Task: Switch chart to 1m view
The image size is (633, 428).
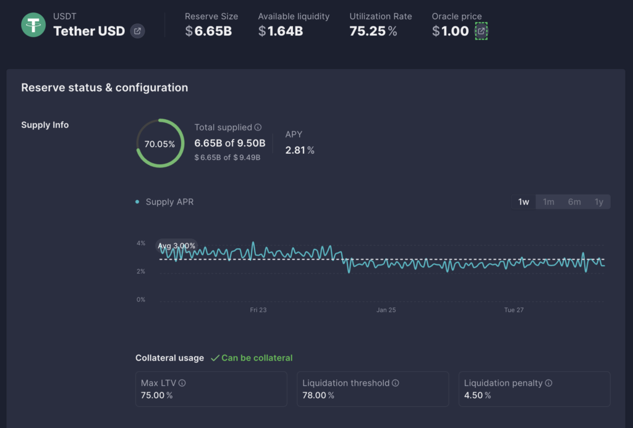Action: click(548, 201)
